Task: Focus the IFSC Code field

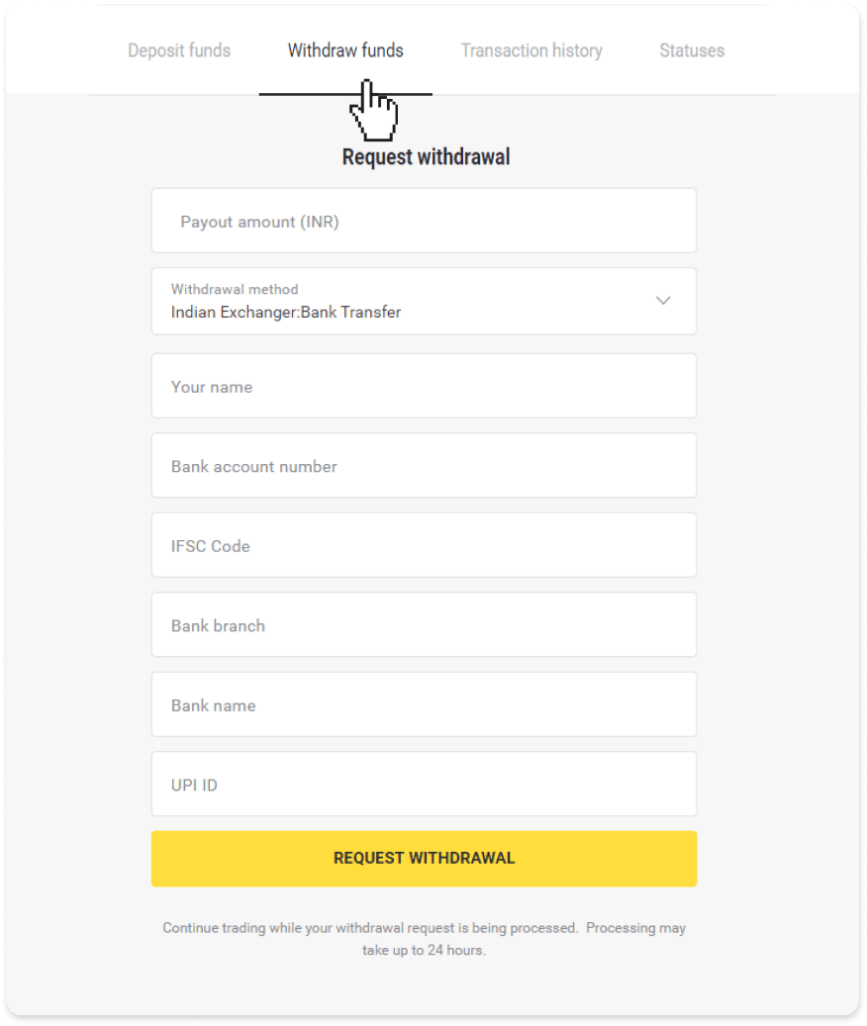Action: [x=424, y=545]
